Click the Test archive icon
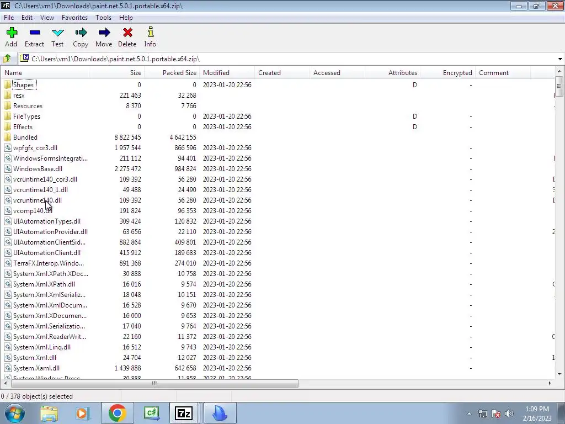Screen dimensions: 565x424 click(57, 33)
